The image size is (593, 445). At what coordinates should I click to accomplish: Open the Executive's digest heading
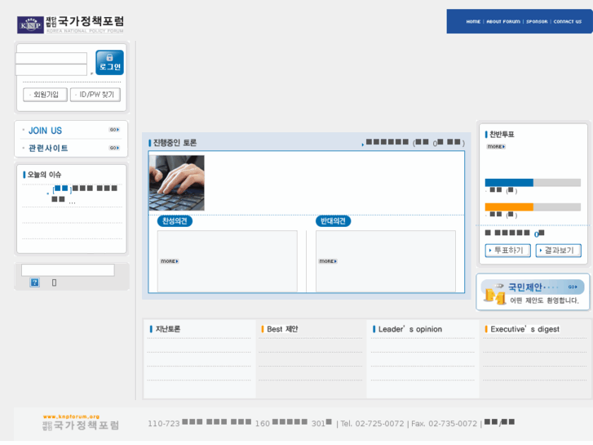point(524,329)
